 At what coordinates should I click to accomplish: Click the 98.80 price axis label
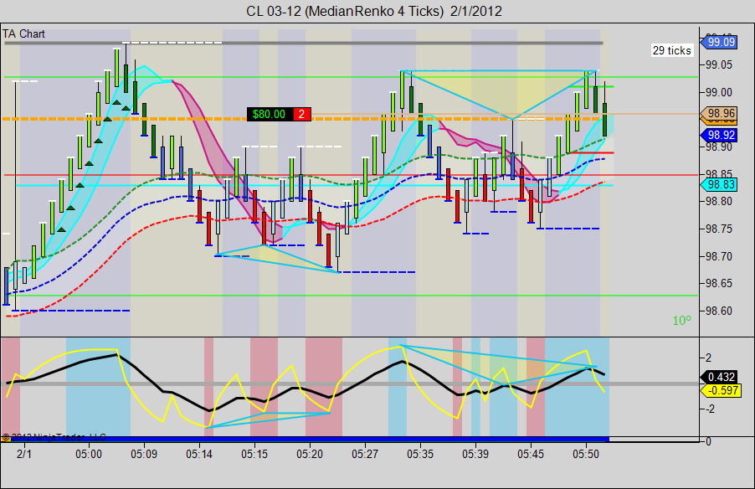pyautogui.click(x=718, y=202)
